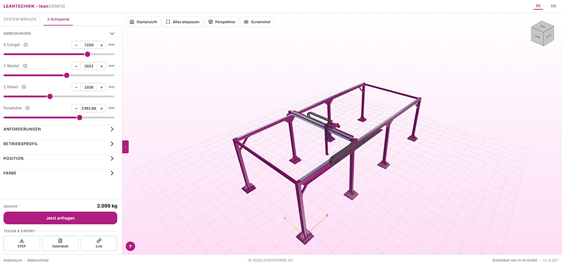
Task: Expand the Betriebsprofil section
Action: (59, 143)
